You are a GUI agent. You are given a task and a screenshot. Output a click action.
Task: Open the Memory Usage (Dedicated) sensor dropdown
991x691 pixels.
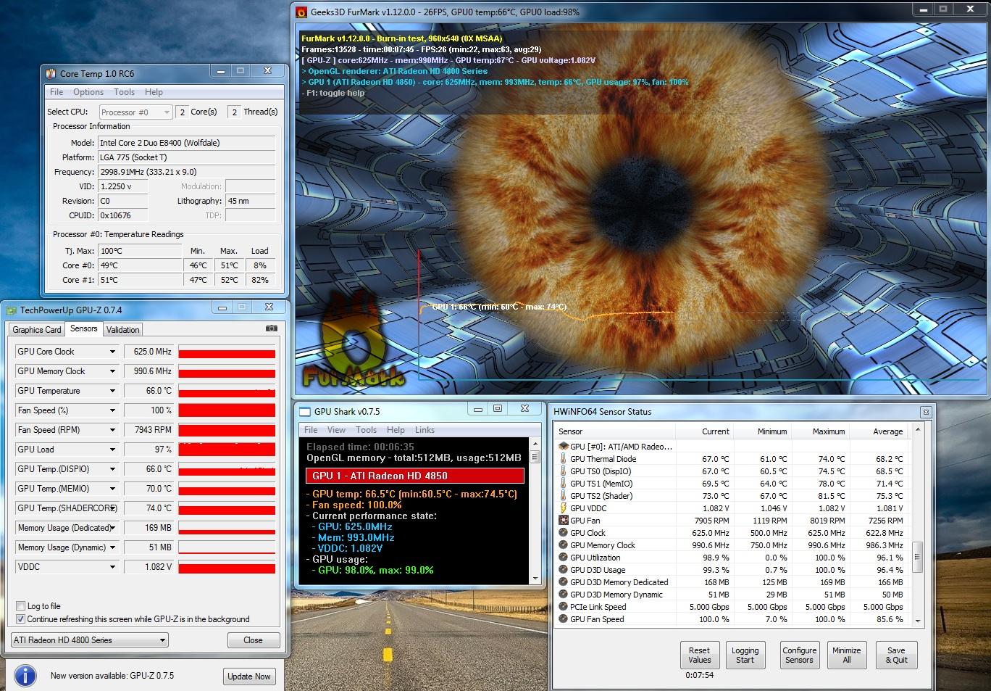(x=112, y=528)
